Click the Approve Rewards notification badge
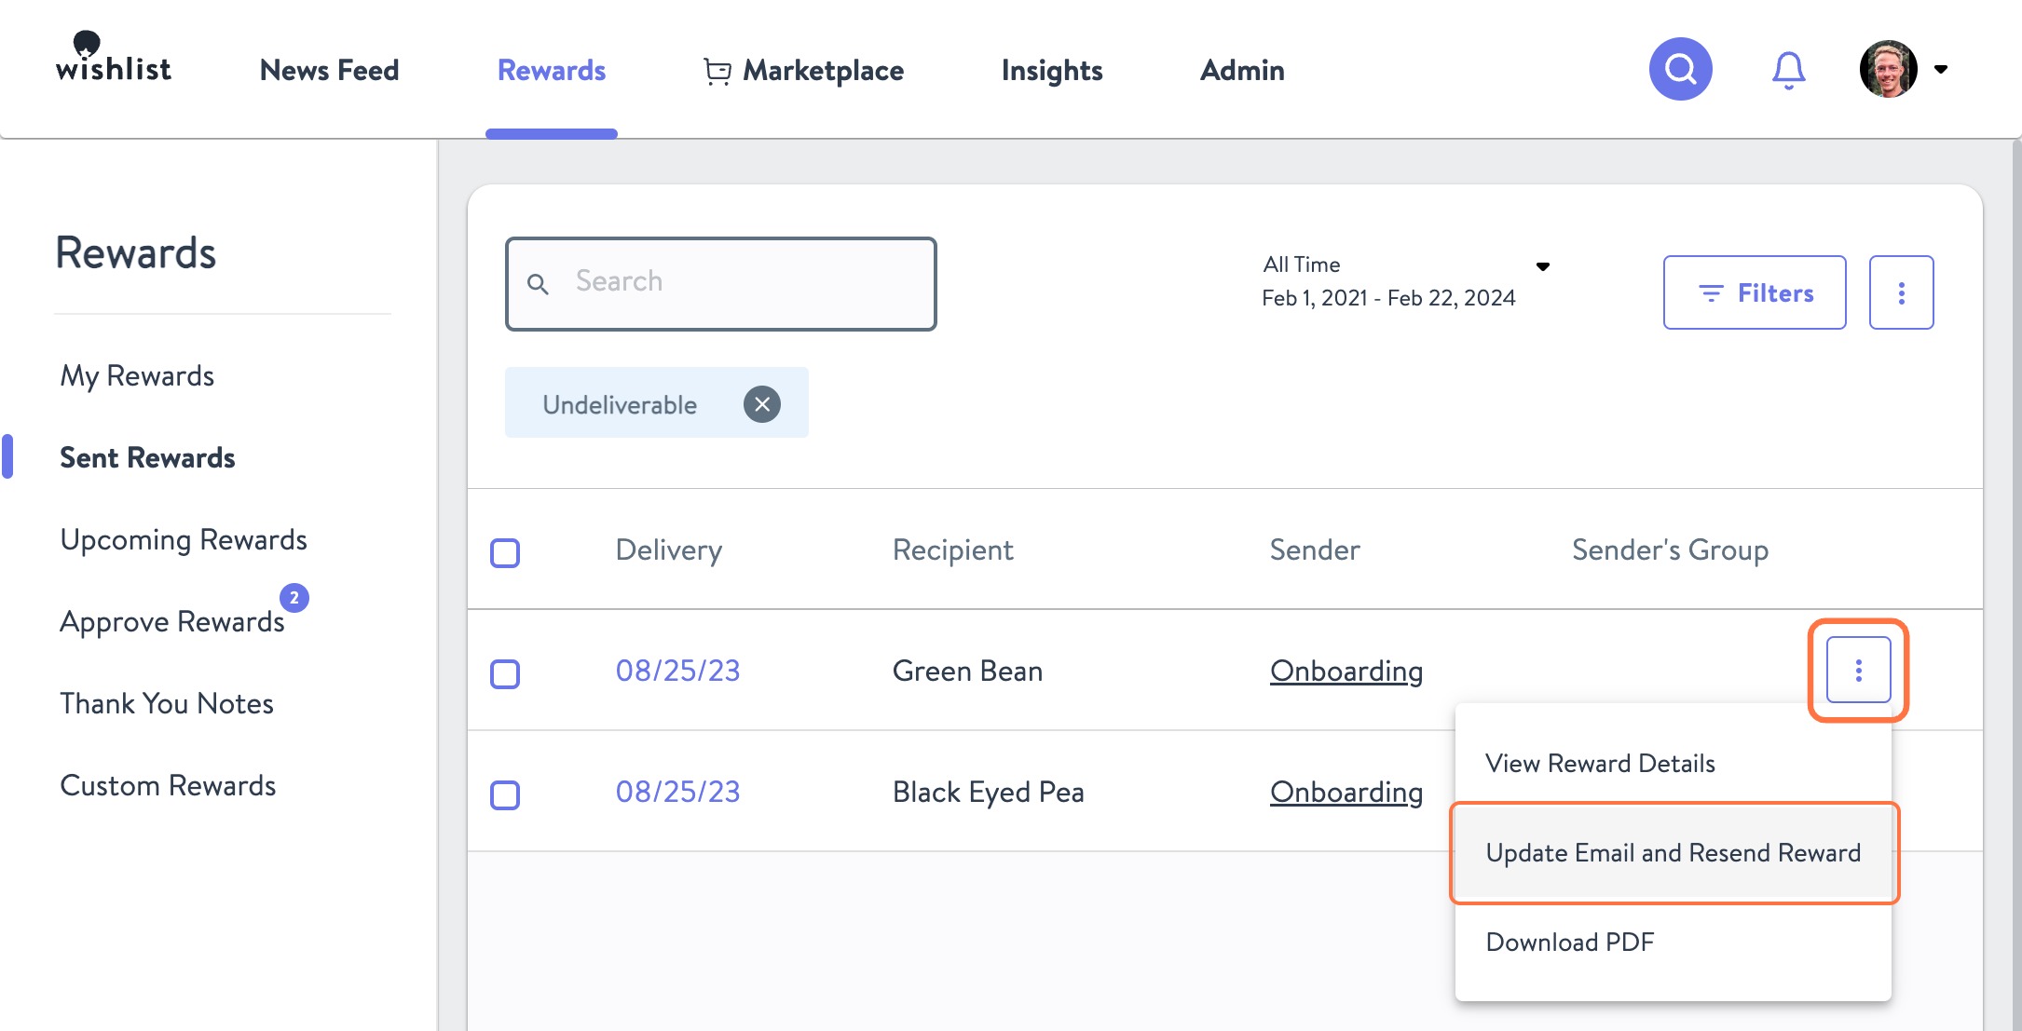The width and height of the screenshot is (2022, 1031). click(294, 599)
